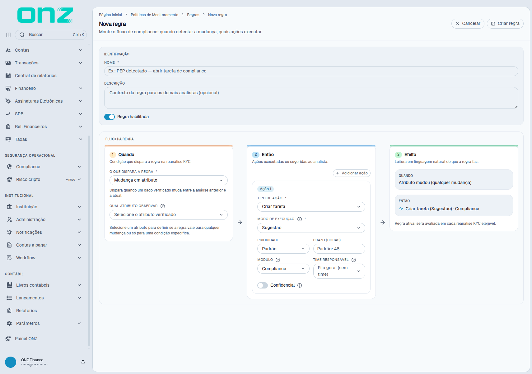
Task: Enable the Confidencial switch
Action: [263, 285]
